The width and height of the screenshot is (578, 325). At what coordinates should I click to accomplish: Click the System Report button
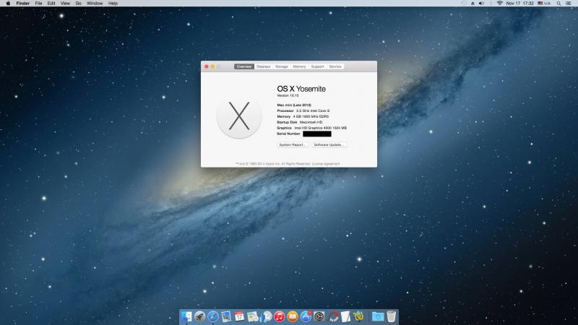click(293, 145)
